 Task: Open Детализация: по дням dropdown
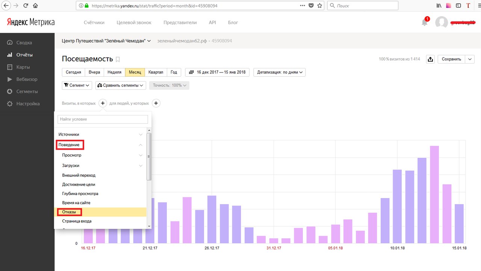[279, 72]
